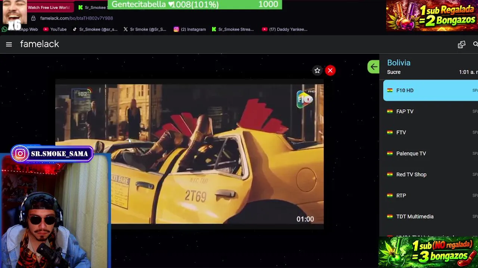Select the FAP TV channel

(x=431, y=111)
